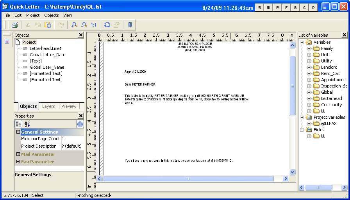
Task: Click the blue info icon in Properties
Action: (80, 124)
